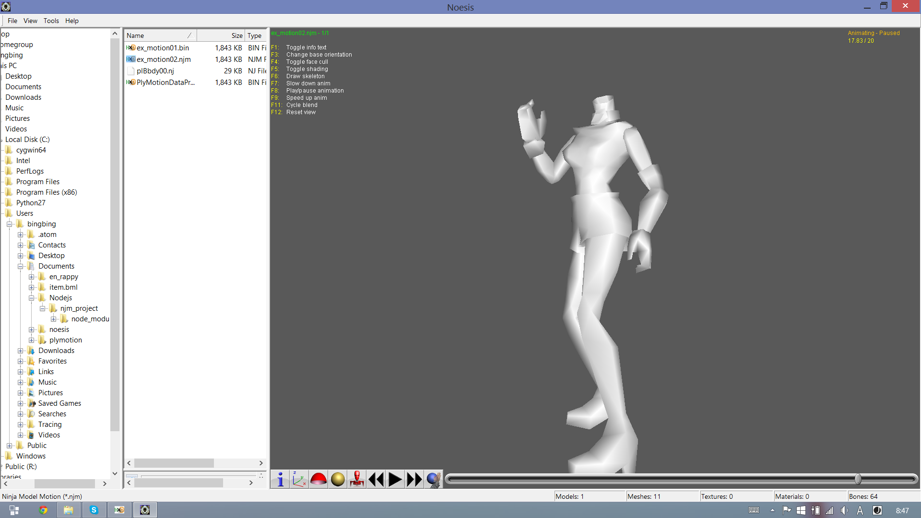Click the battery power tray icon

(815, 510)
